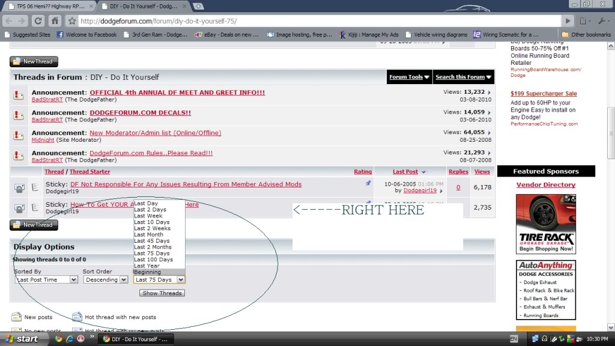This screenshot has height=346, width=615.
Task: Open the Last 75 Days dropdown
Action: [159, 280]
